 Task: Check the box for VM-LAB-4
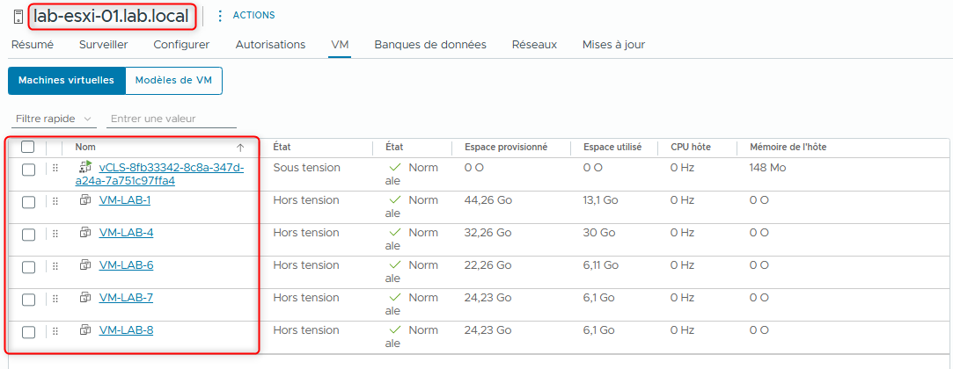[28, 235]
